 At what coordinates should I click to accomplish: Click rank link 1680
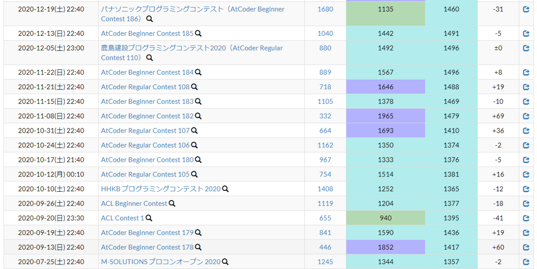pyautogui.click(x=325, y=9)
